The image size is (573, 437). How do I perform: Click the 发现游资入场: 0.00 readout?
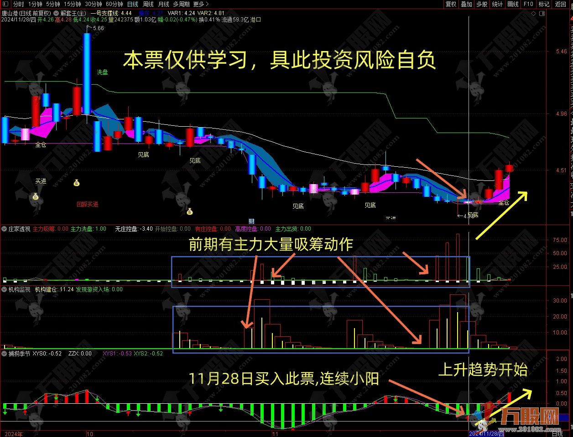pos(99,289)
